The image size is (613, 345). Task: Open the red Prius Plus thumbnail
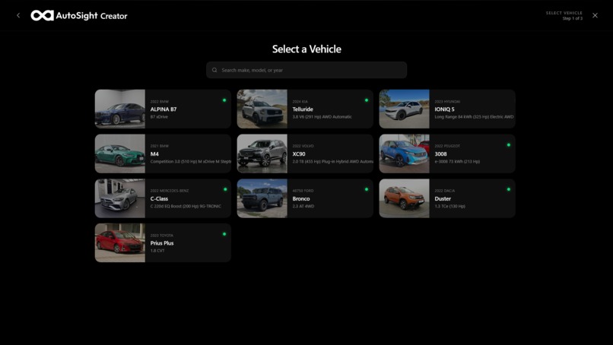(x=120, y=243)
